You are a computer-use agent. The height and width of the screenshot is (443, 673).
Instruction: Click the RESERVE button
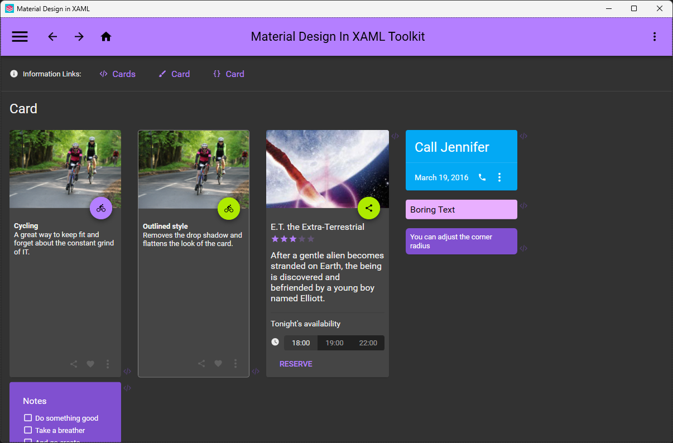click(x=296, y=364)
